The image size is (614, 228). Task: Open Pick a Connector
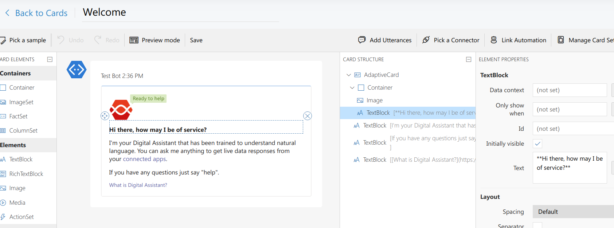(x=450, y=40)
